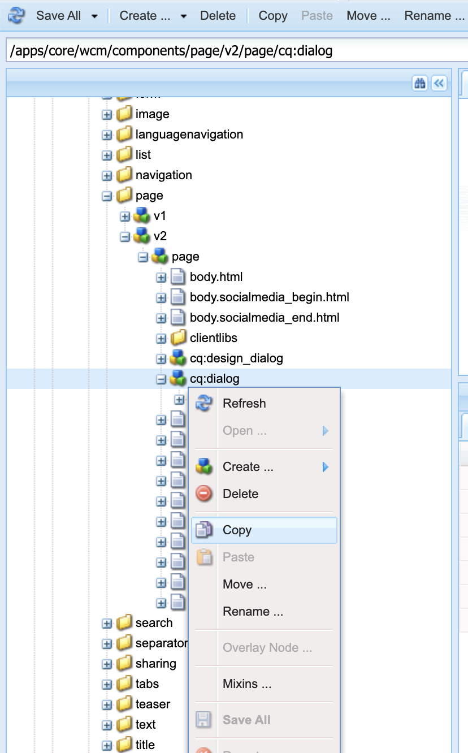The image size is (468, 753).
Task: Click the CRXDE refresh icon in the toolbar
Action: (15, 15)
